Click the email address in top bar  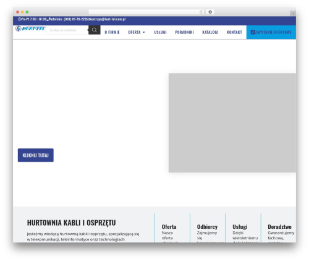point(107,19)
